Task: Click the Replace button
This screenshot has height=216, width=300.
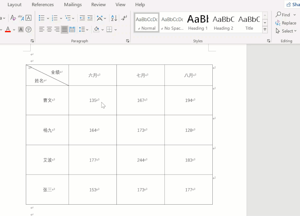Action: [x=286, y=23]
